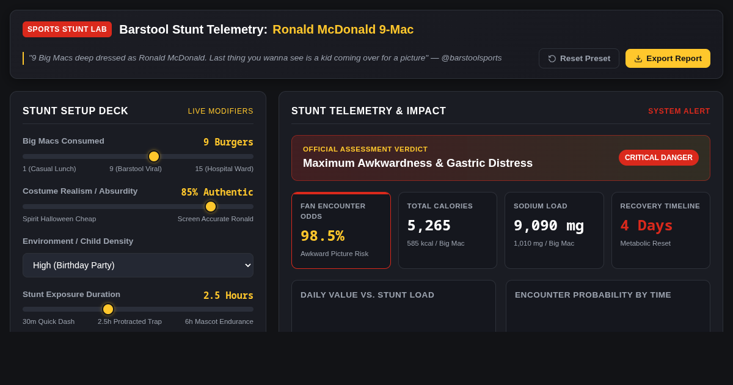Click the SPORTS STUNT LAB badge

pos(67,29)
